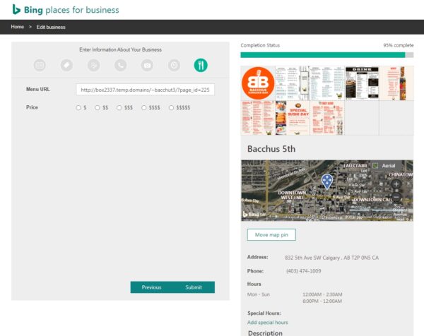Select the $$$$ price option

[x=144, y=107]
